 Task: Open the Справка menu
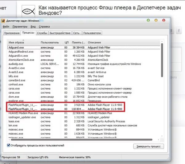tap(44, 27)
